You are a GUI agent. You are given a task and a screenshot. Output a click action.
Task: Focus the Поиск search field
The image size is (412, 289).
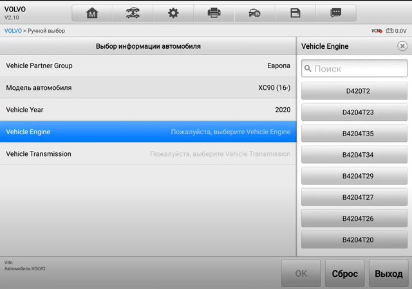tap(354, 69)
